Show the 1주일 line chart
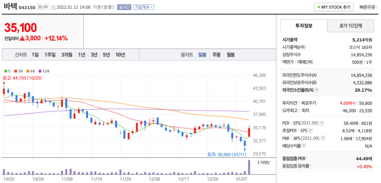Image resolution: width=381 pixels, height=183 pixels. click(50, 55)
